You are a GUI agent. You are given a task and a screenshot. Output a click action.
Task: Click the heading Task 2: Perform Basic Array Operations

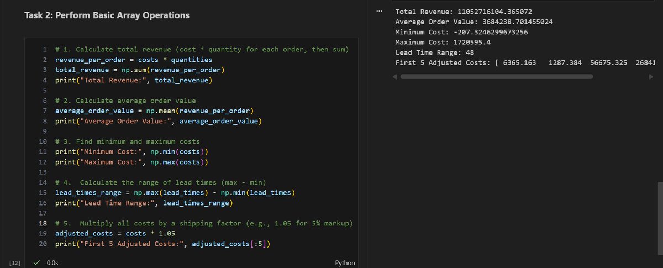click(x=107, y=15)
